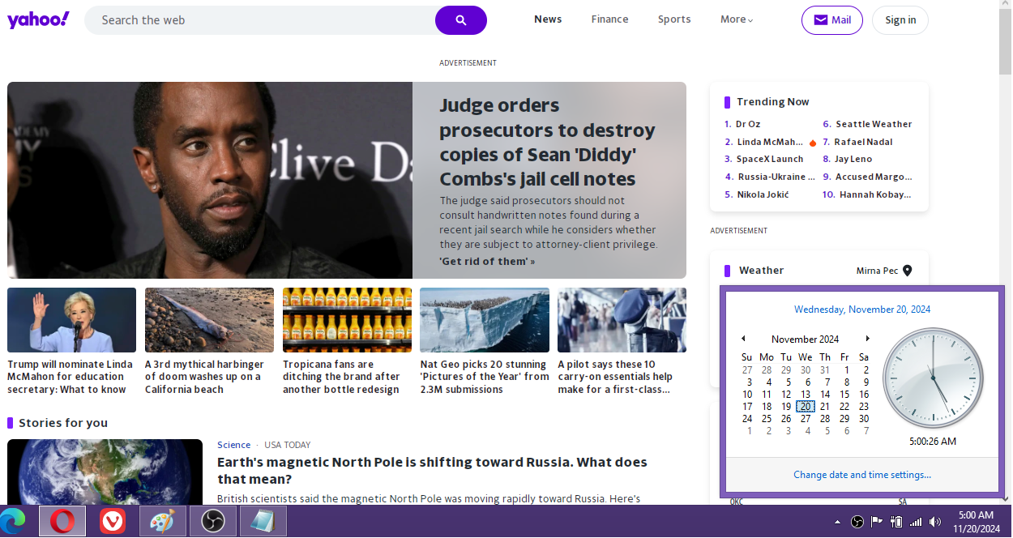Image resolution: width=1013 pixels, height=538 pixels.
Task: Show hidden system tray icons
Action: point(837,522)
